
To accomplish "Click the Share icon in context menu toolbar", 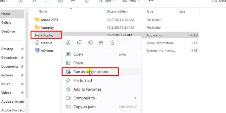I will 101,42.
